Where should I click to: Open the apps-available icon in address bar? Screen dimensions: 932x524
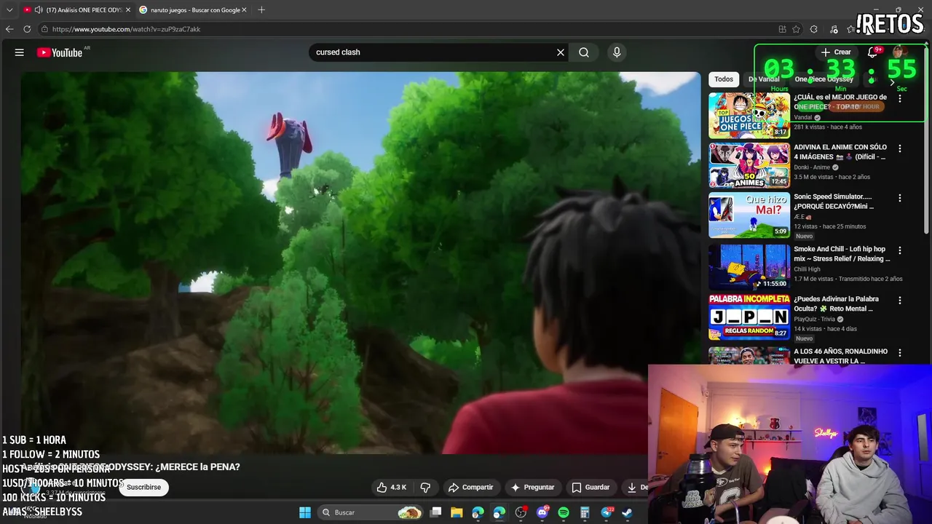782,29
